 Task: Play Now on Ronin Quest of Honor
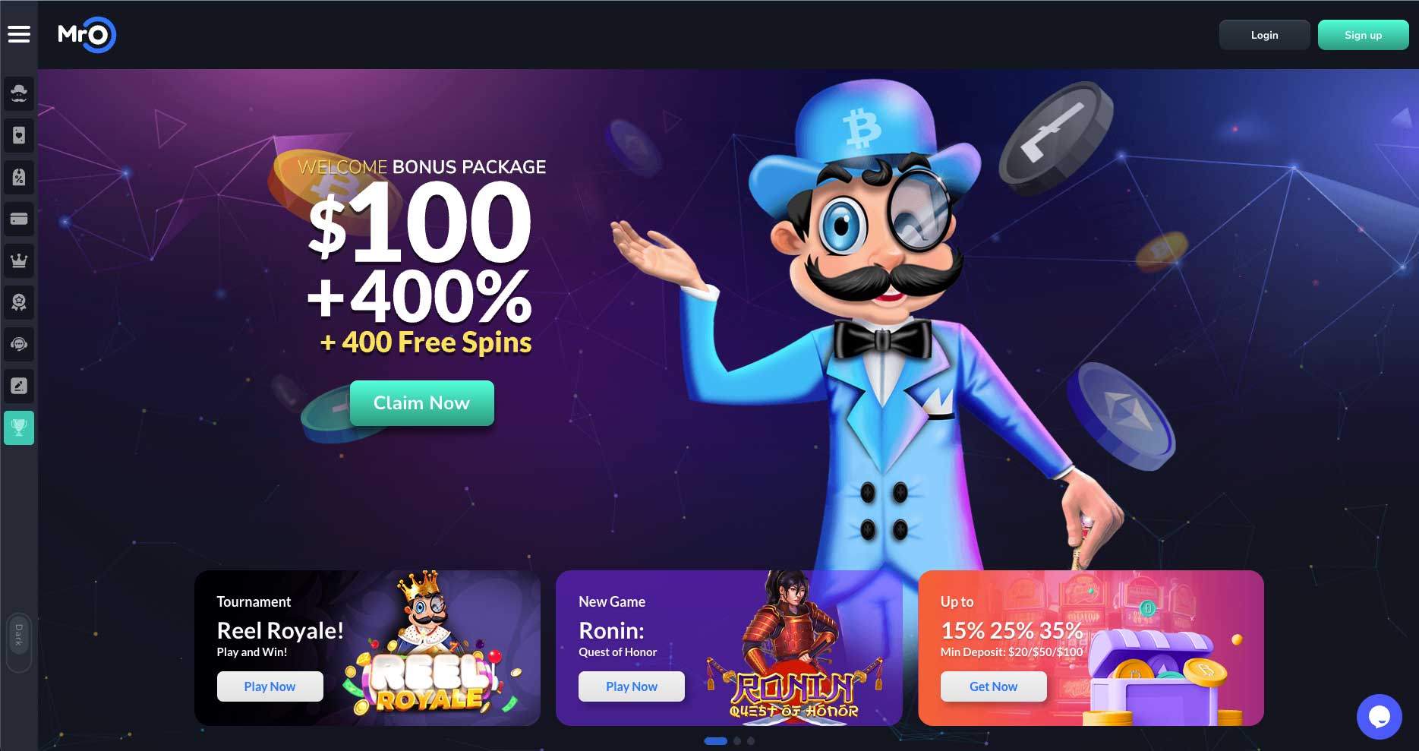pyautogui.click(x=632, y=686)
